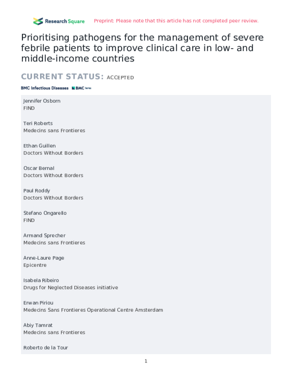Click author Ethan Guillen

(x=39, y=146)
